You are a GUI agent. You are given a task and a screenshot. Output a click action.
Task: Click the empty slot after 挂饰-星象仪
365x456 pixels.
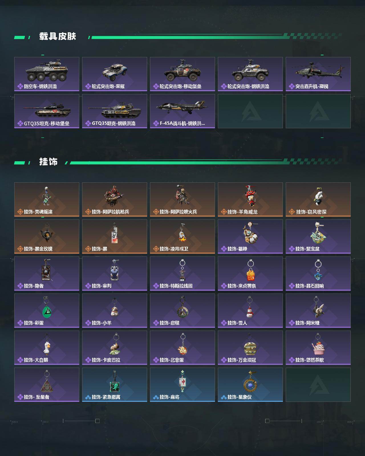318,385
